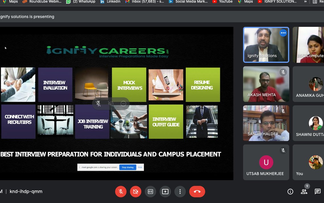Select UTSAB MUKHERJEE participant tile
Screen dimensions: 324x203
(266, 162)
